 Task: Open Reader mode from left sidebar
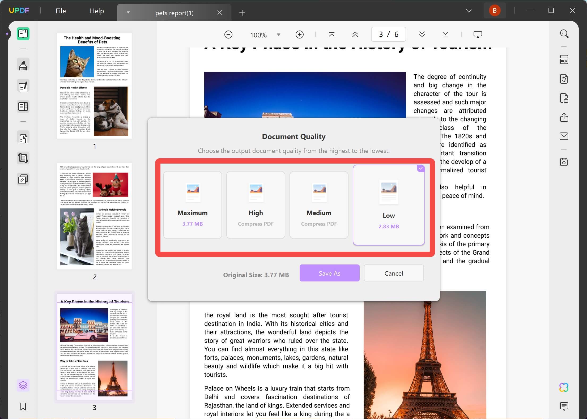pos(23,34)
